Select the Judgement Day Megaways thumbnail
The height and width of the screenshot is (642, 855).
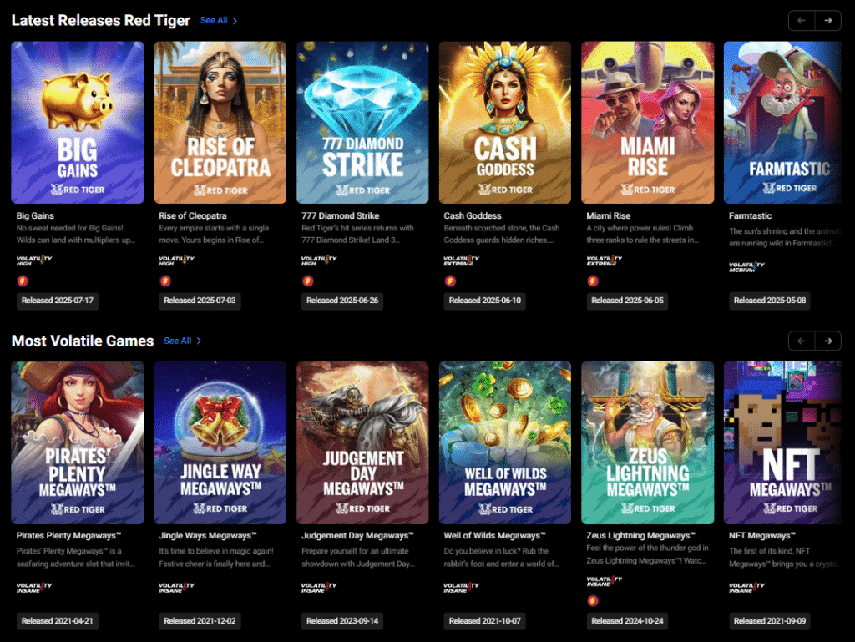pos(362,442)
